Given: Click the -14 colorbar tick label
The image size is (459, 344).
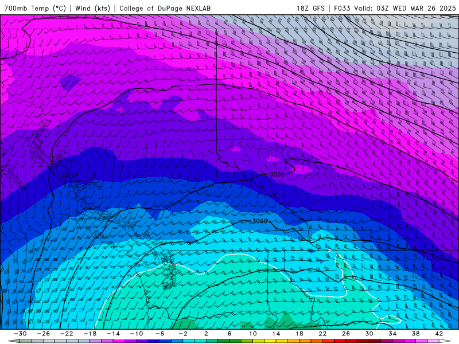Looking at the screenshot, I should pos(113,334).
